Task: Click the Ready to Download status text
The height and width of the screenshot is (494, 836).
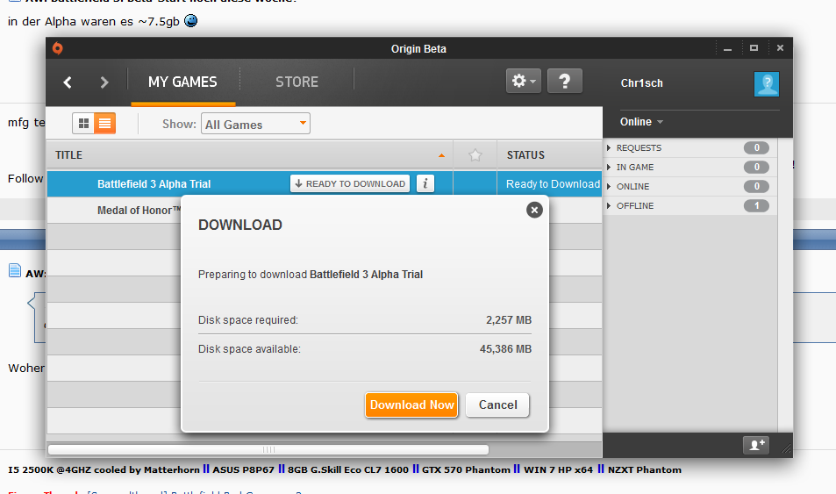Action: 553,184
